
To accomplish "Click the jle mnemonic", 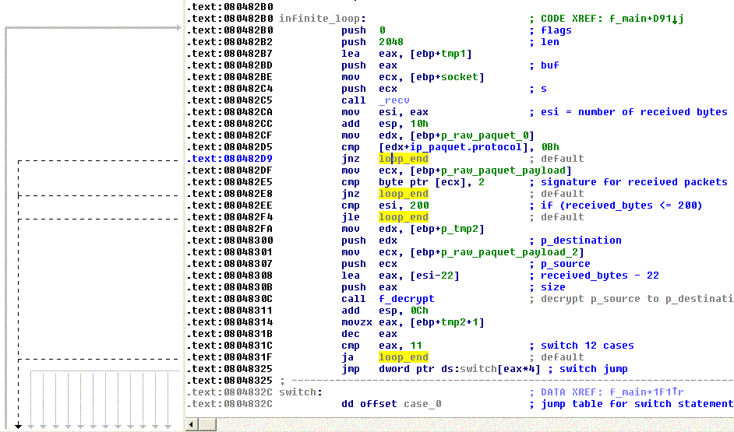I will pyautogui.click(x=351, y=217).
